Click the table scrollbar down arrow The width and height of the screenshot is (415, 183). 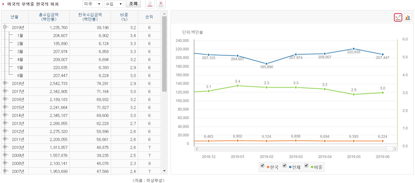click(x=164, y=171)
